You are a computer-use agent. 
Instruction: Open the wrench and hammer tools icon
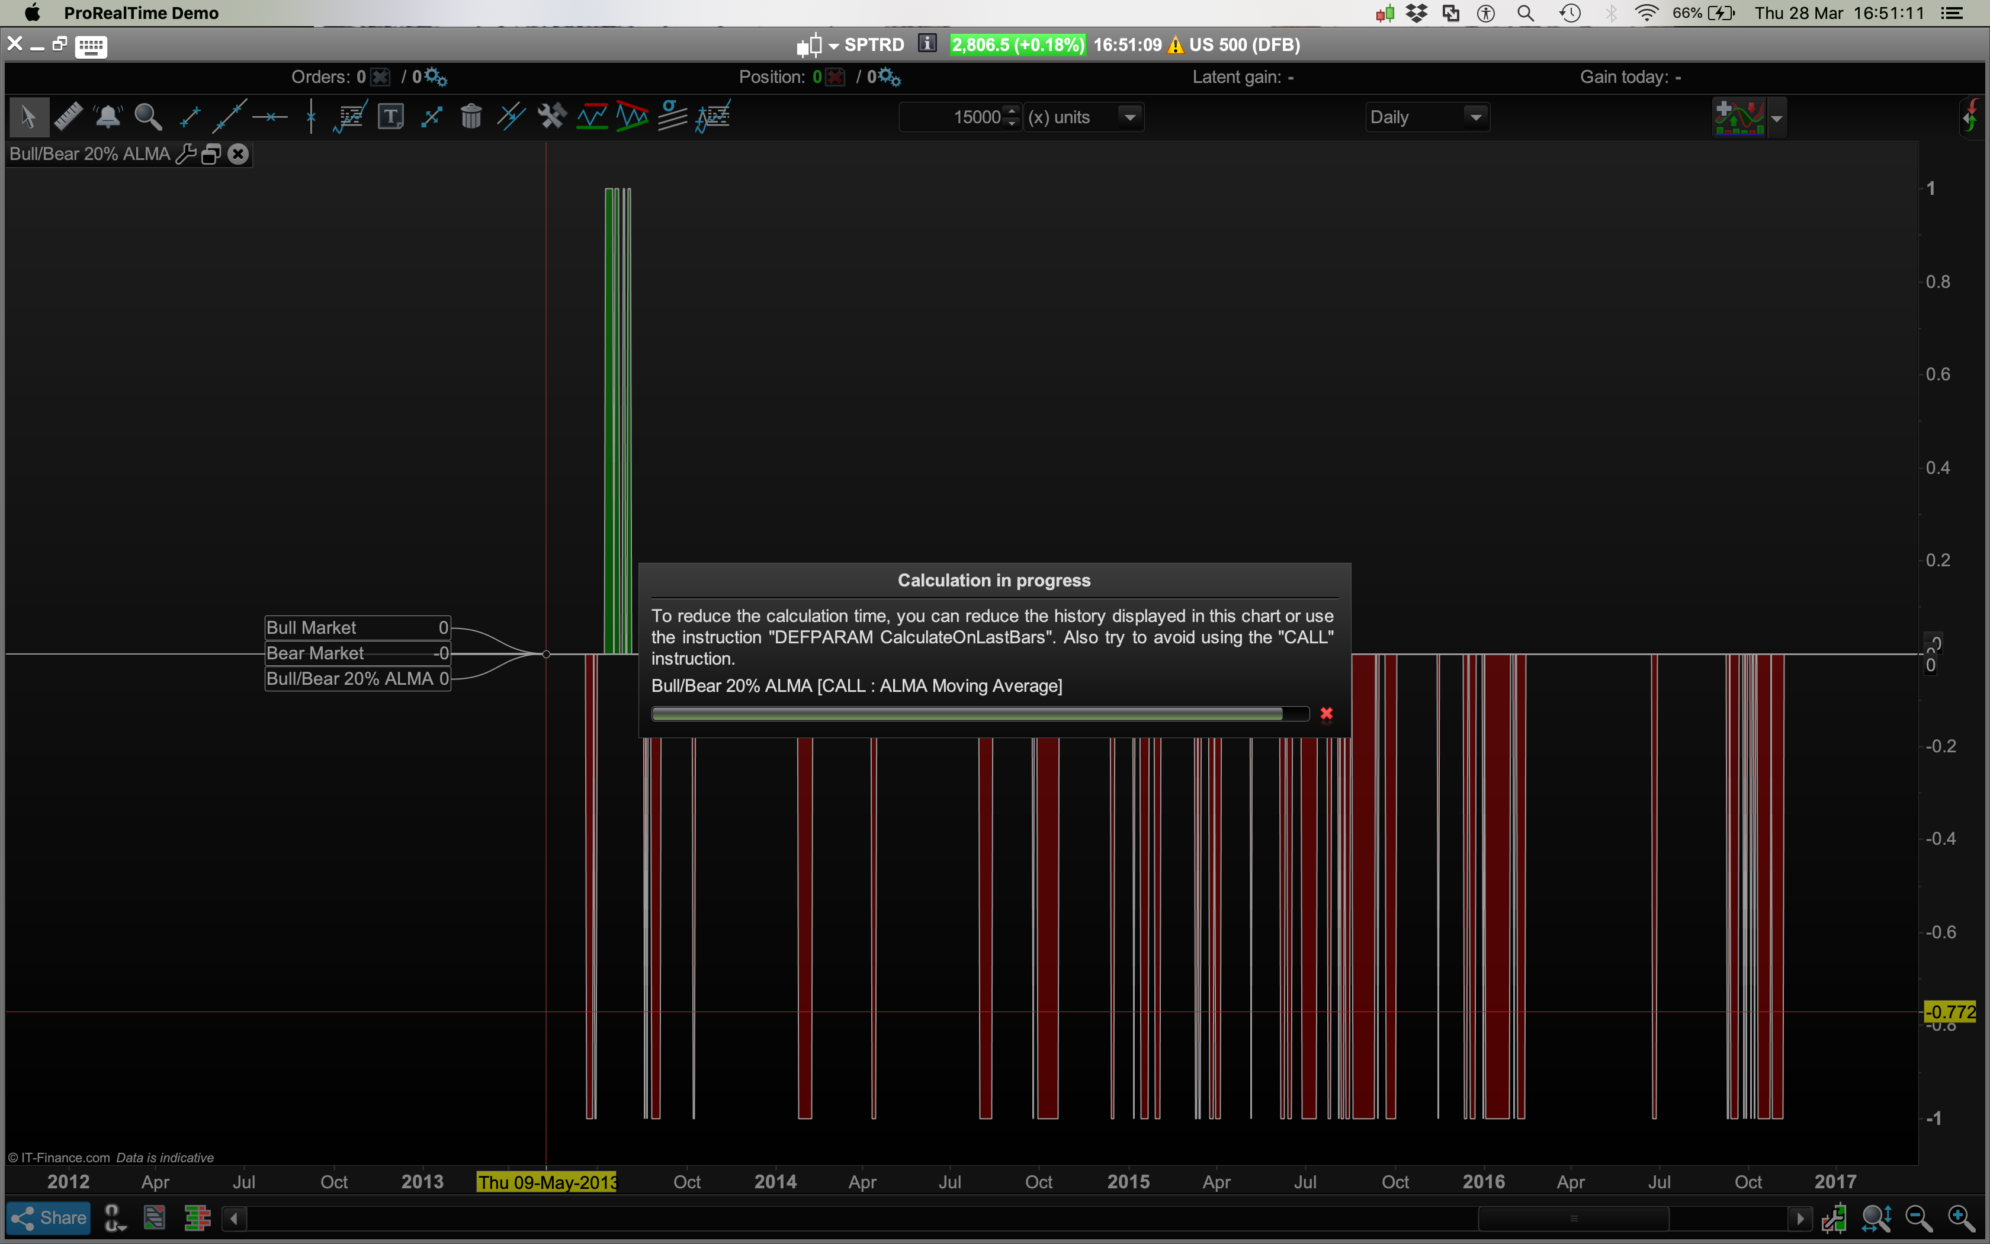[552, 117]
